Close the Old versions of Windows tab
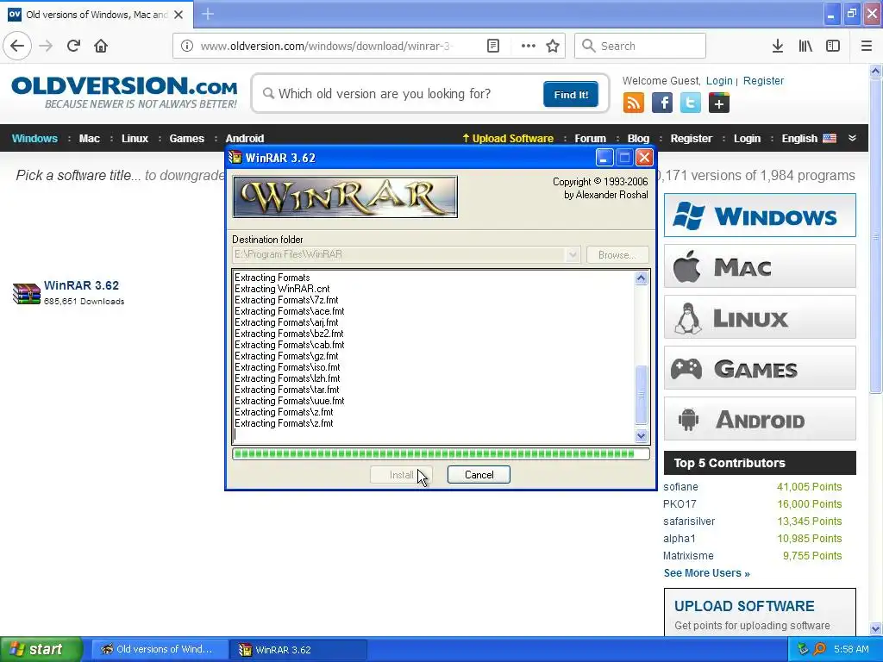 click(178, 15)
